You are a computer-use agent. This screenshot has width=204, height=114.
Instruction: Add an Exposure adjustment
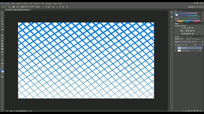190,28
